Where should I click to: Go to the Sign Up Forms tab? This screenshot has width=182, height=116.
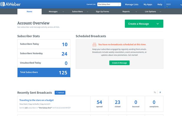click(x=102, y=11)
